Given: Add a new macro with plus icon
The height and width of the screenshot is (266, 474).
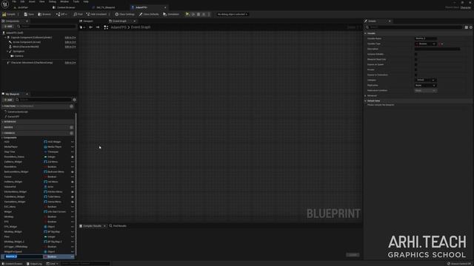Looking at the screenshot, I should click(x=71, y=127).
